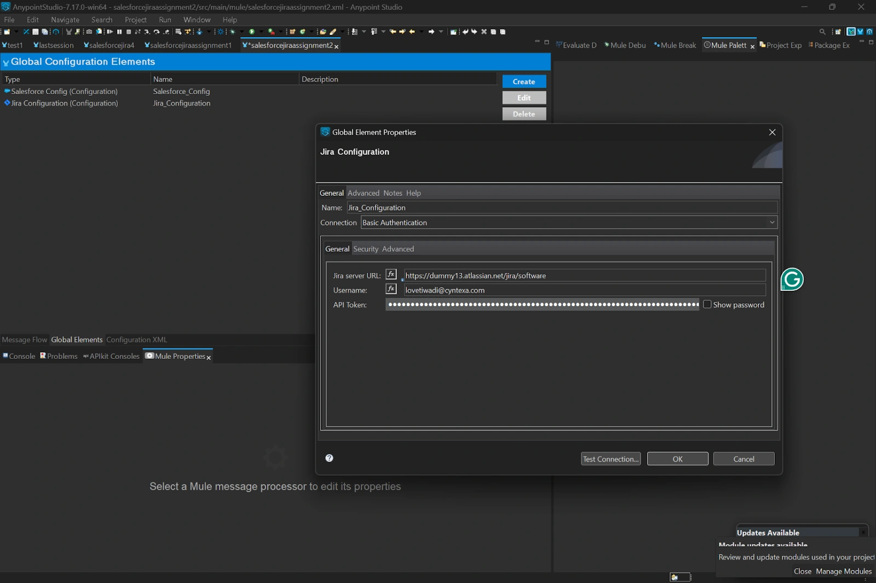Click the New Project wizard icon on the toolbar
The height and width of the screenshot is (583, 876).
point(8,32)
